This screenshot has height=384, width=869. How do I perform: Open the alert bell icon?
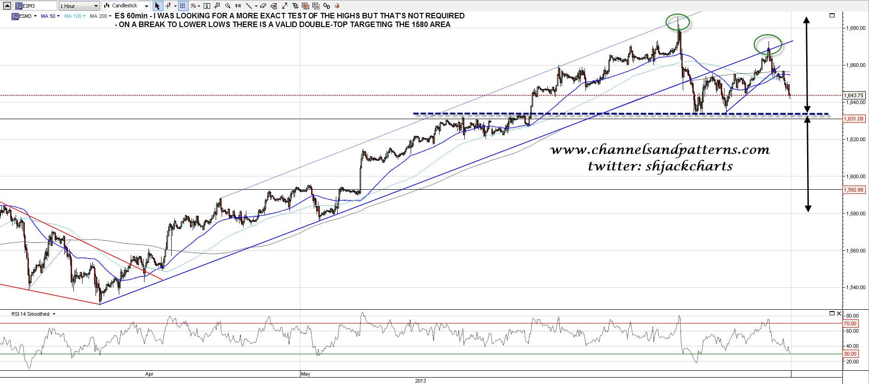pyautogui.click(x=337, y=6)
